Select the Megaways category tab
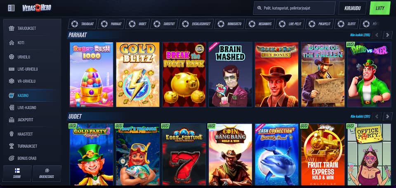The image size is (396, 188). [259, 24]
